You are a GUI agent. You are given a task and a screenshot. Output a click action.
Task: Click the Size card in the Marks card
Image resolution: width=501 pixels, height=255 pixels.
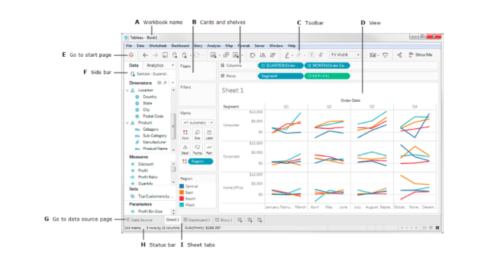pos(197,134)
